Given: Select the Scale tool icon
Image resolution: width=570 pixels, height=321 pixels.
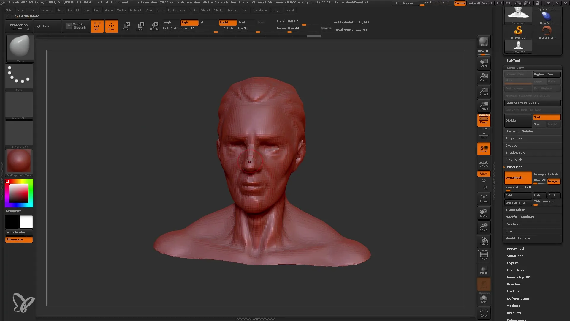Looking at the screenshot, I should click(x=139, y=26).
